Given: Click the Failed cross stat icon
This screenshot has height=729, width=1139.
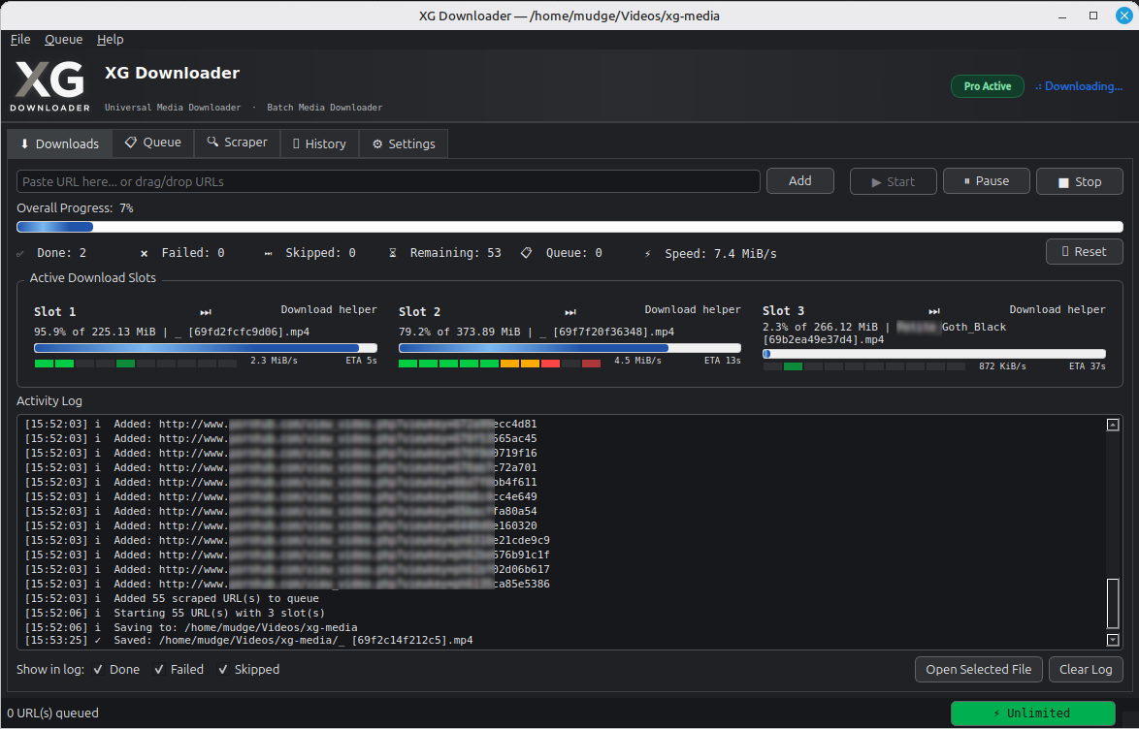Looking at the screenshot, I should [x=144, y=253].
